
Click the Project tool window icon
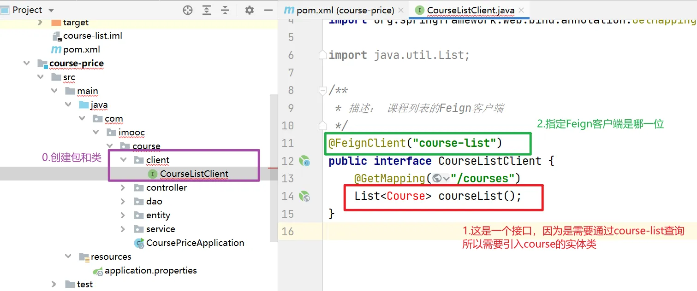[5, 10]
